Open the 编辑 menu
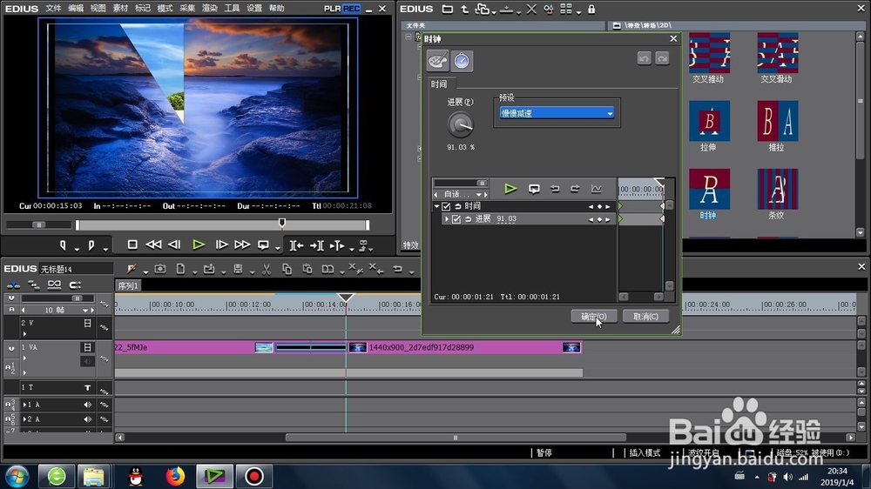871x489 pixels. pos(76,9)
